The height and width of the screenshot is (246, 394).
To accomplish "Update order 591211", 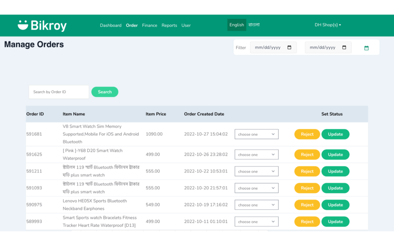I will pos(336,171).
